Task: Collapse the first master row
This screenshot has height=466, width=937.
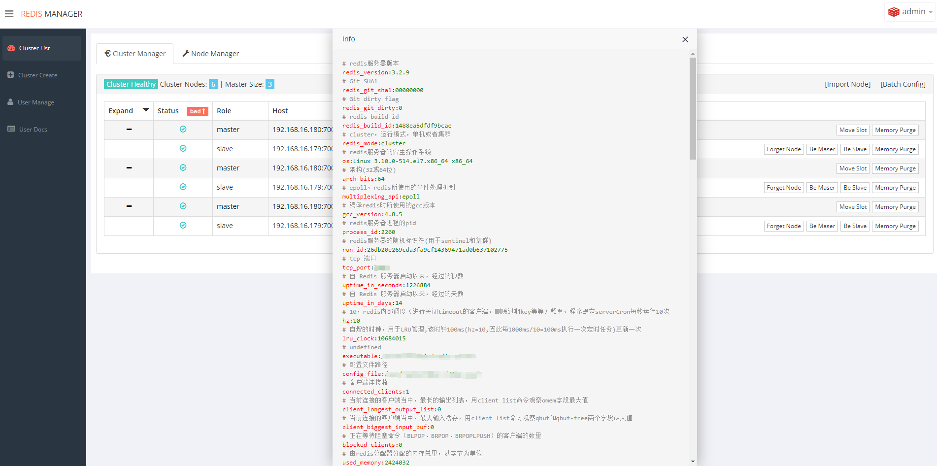Action: coord(129,130)
